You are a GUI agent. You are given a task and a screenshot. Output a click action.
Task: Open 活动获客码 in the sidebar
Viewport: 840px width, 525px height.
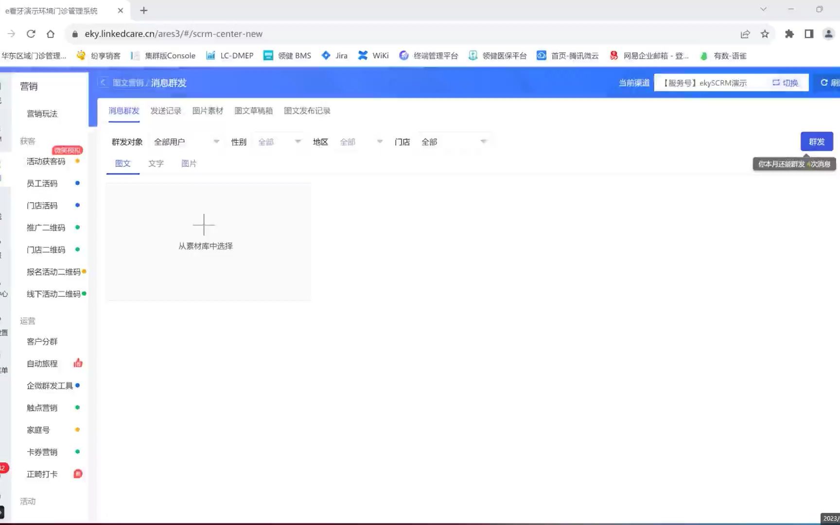pyautogui.click(x=46, y=161)
